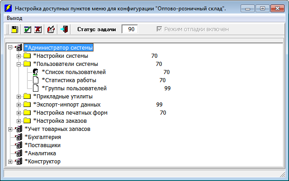Click the Статус задачи input field

coord(130,29)
